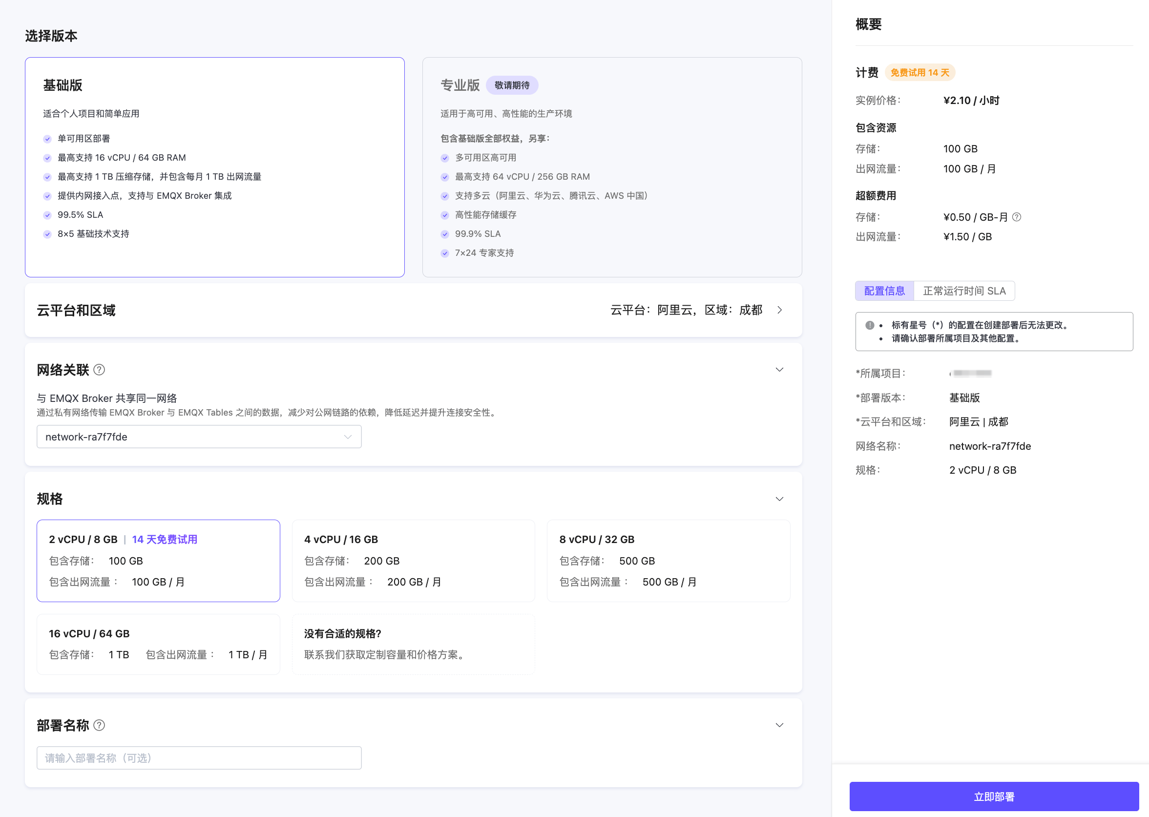Viewport: 1149px width, 817px height.
Task: Switch to the 正常运行时间 SLA tab
Action: [x=964, y=291]
